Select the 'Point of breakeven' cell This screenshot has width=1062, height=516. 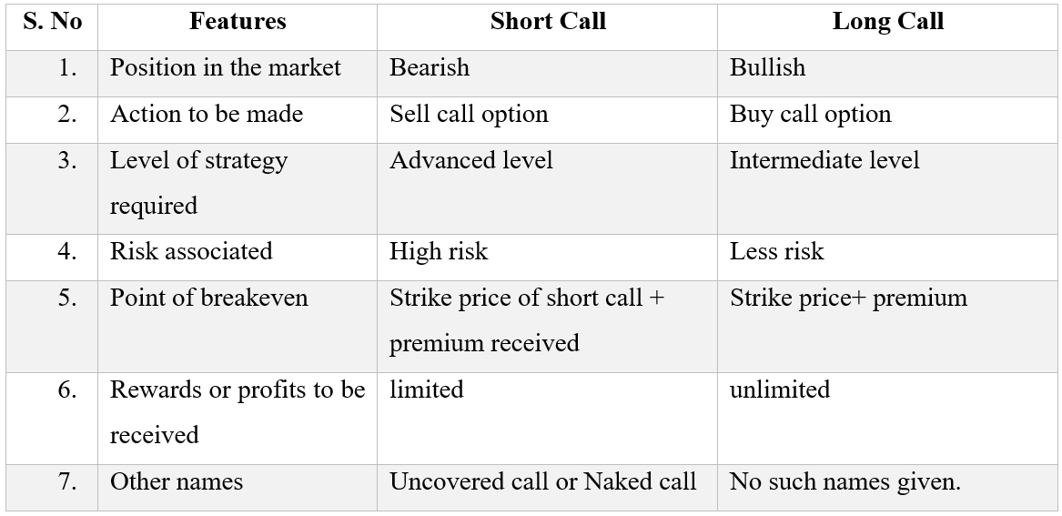tap(209, 298)
